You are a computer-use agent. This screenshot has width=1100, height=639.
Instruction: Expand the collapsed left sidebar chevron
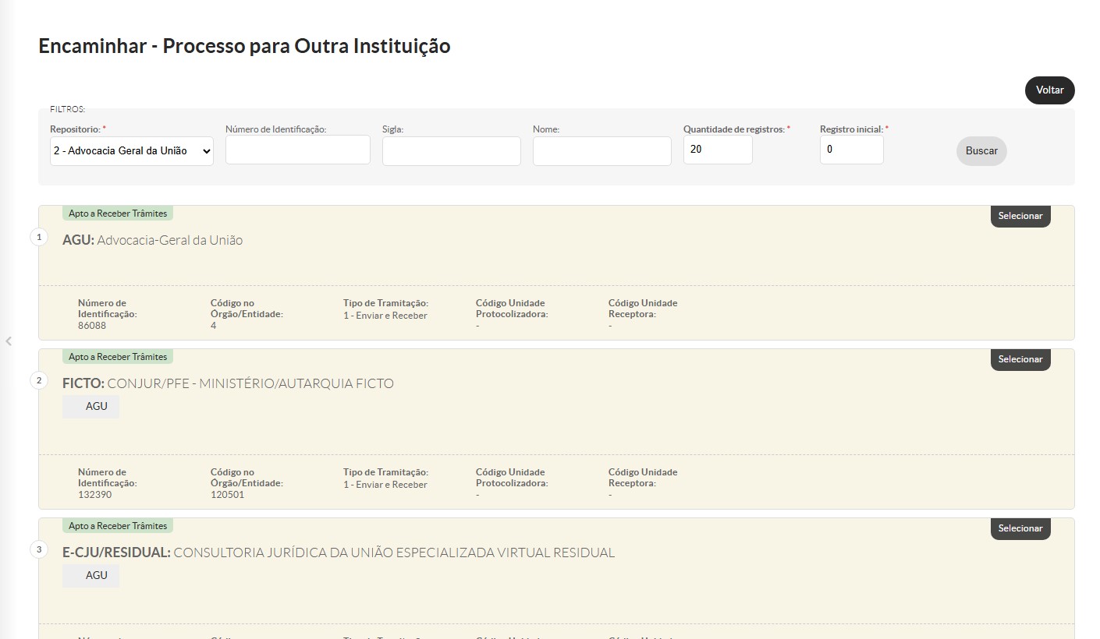tap(8, 341)
